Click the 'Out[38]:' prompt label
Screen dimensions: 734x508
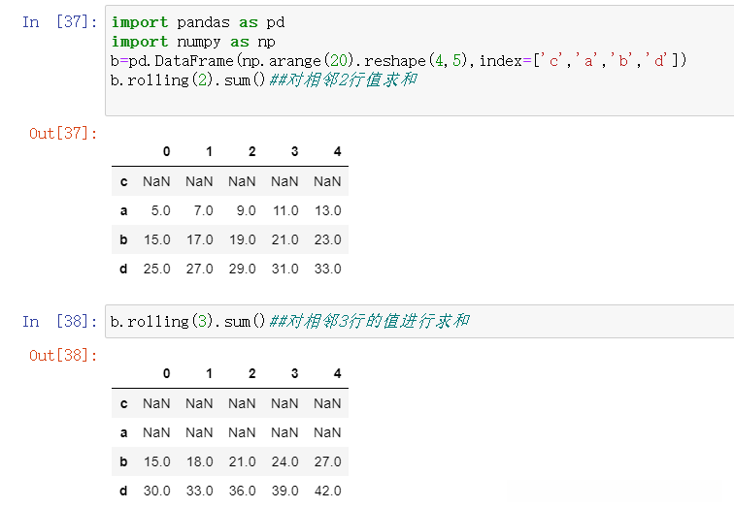63,356
